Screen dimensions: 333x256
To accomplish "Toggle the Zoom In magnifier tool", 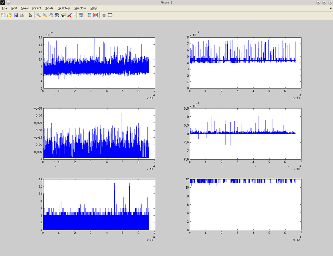I will (38, 15).
